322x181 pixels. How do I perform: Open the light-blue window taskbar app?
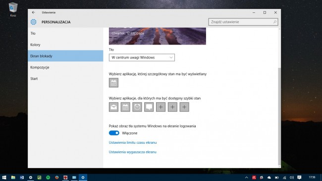pos(74,178)
